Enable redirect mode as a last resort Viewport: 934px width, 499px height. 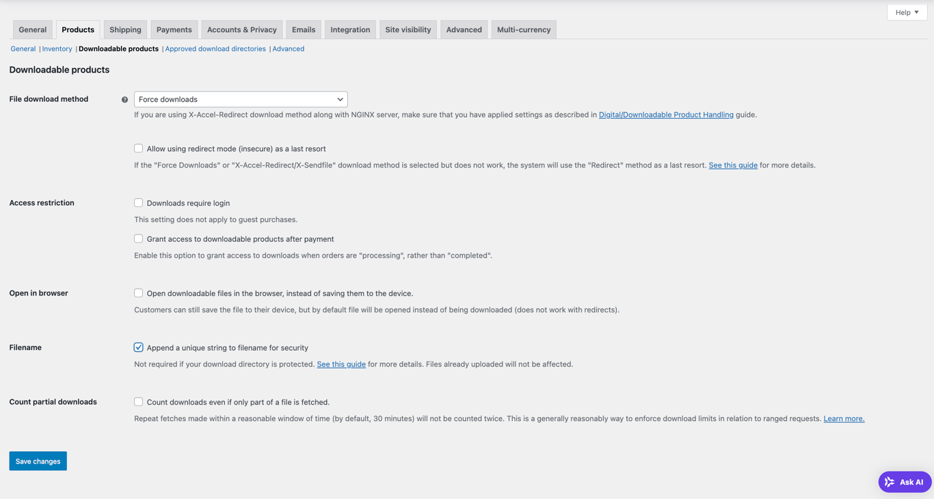138,148
